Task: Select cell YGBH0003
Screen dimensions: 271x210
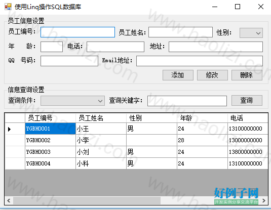Action: pyautogui.click(x=50, y=152)
